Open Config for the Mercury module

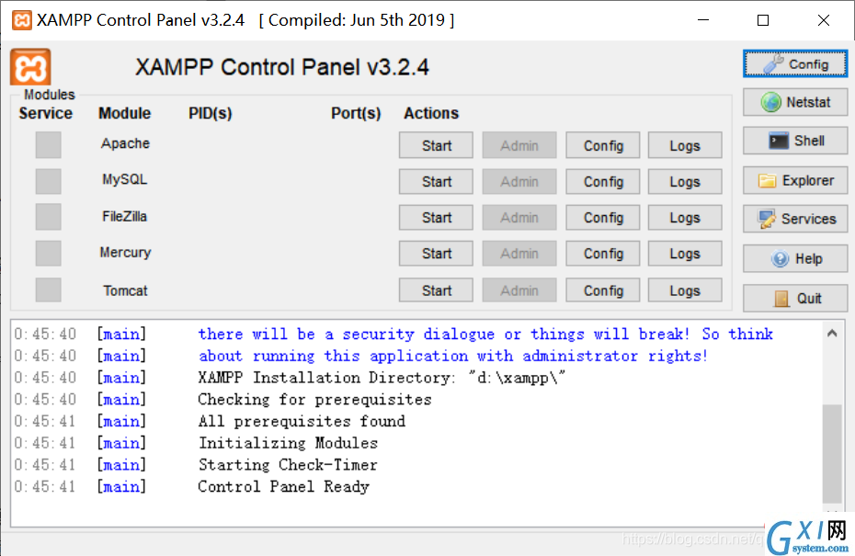click(x=603, y=254)
